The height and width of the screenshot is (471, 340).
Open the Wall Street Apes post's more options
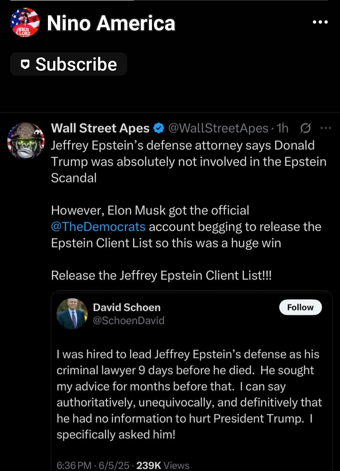[x=326, y=128]
